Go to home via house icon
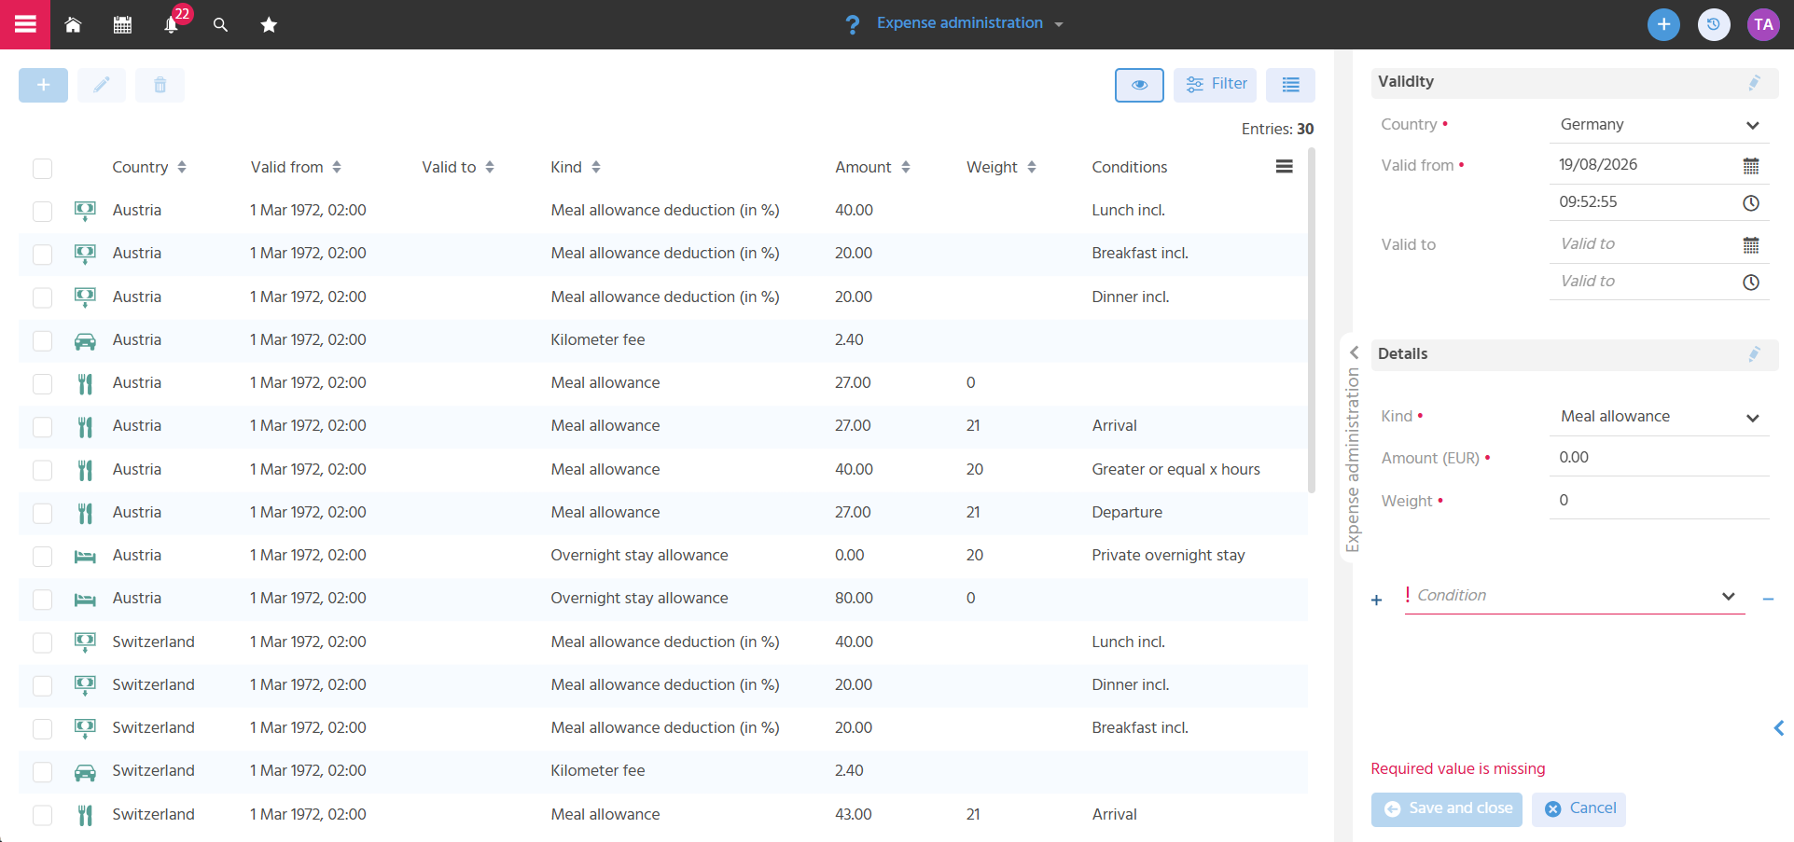This screenshot has width=1794, height=842. pos(73,25)
